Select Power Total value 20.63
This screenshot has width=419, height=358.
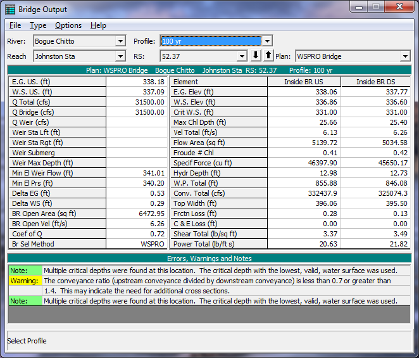tap(304, 244)
